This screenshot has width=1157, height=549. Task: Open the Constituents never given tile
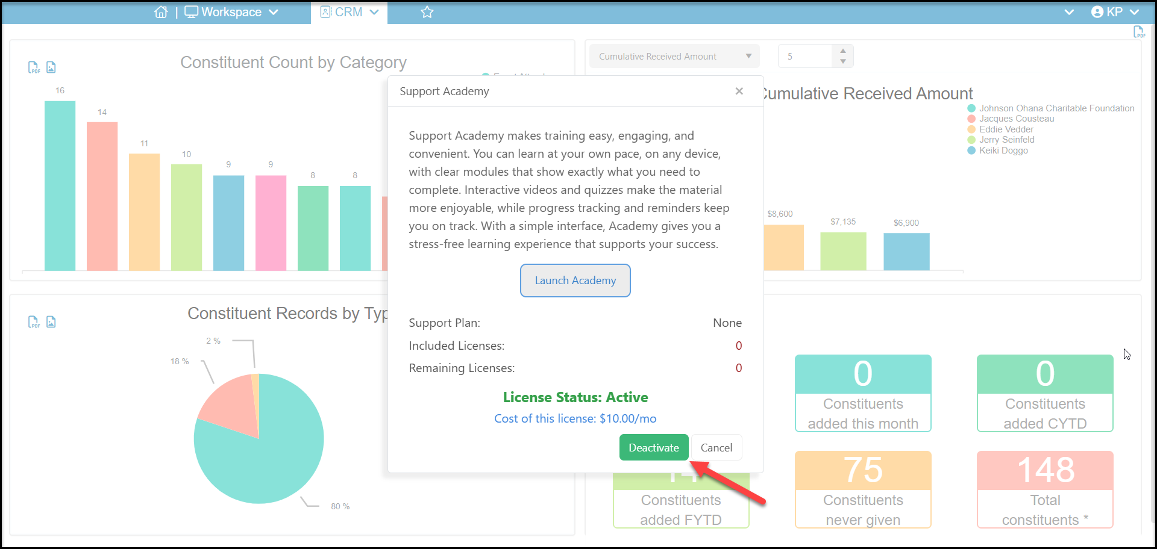pos(863,489)
